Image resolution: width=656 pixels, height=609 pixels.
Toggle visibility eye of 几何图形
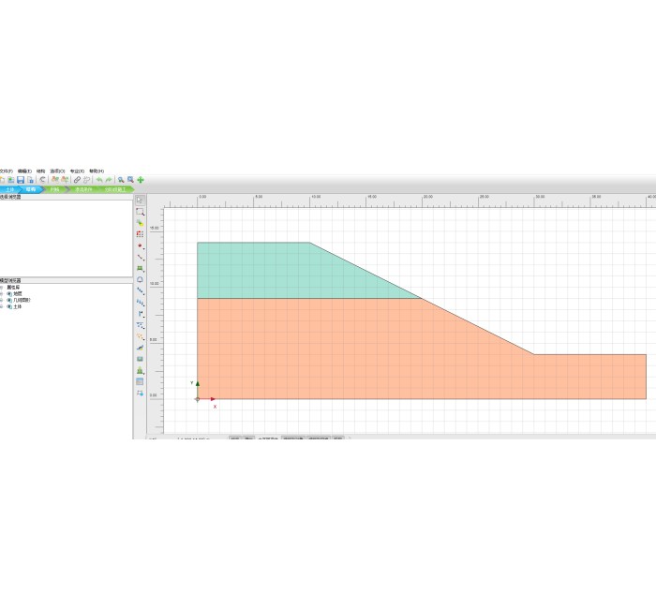[9, 301]
